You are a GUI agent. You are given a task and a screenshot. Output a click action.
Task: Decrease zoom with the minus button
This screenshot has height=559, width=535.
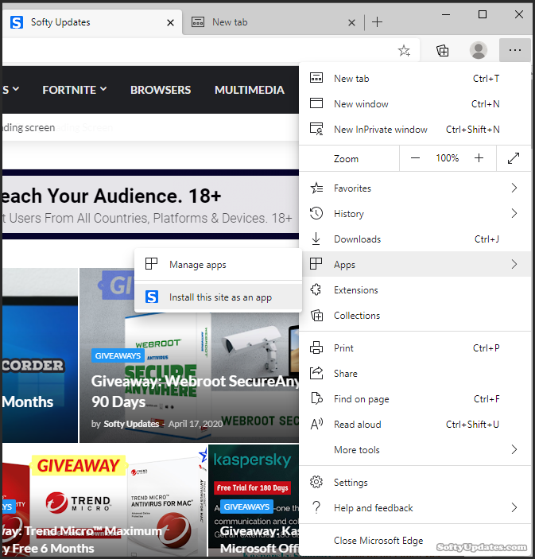(x=415, y=158)
